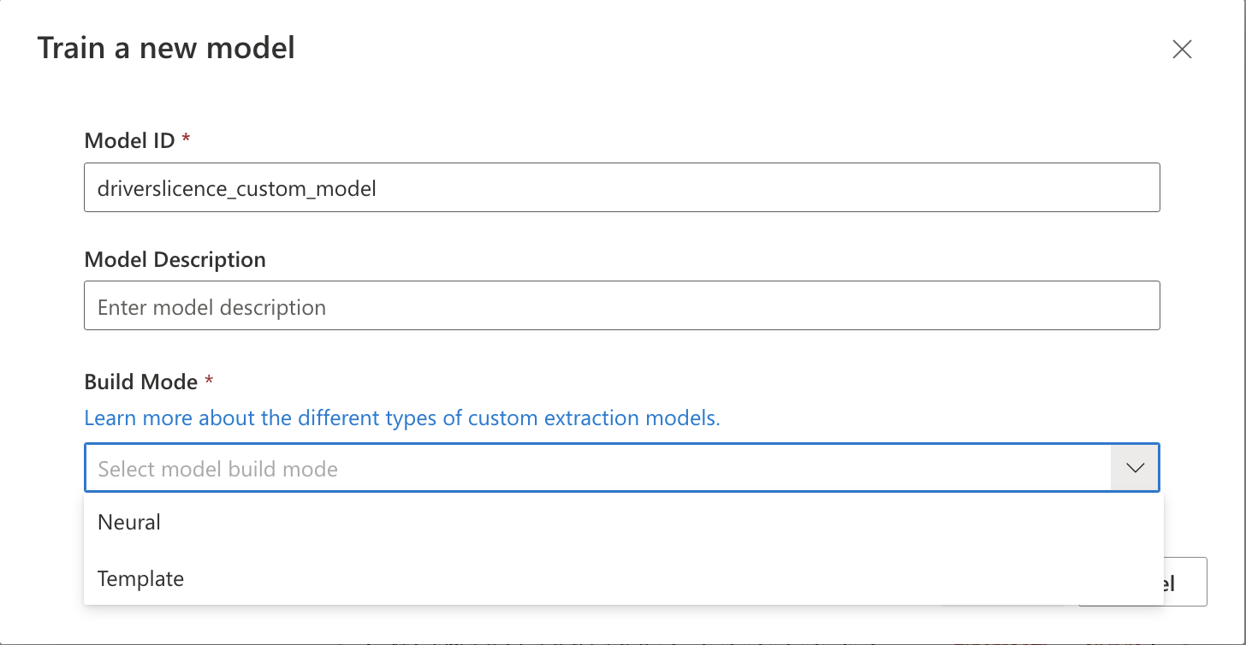Click the driverslicence_custom_model text
1246x645 pixels.
tap(237, 189)
